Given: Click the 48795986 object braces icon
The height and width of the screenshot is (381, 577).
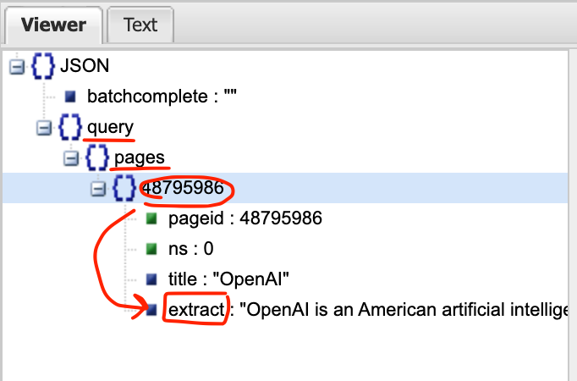Looking at the screenshot, I should pyautogui.click(x=124, y=188).
